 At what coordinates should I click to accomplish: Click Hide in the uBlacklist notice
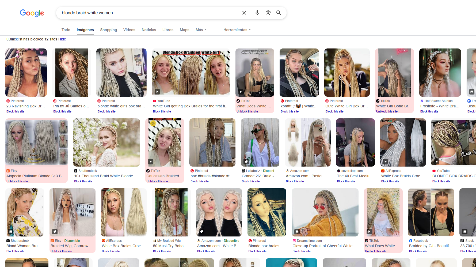coord(62,39)
